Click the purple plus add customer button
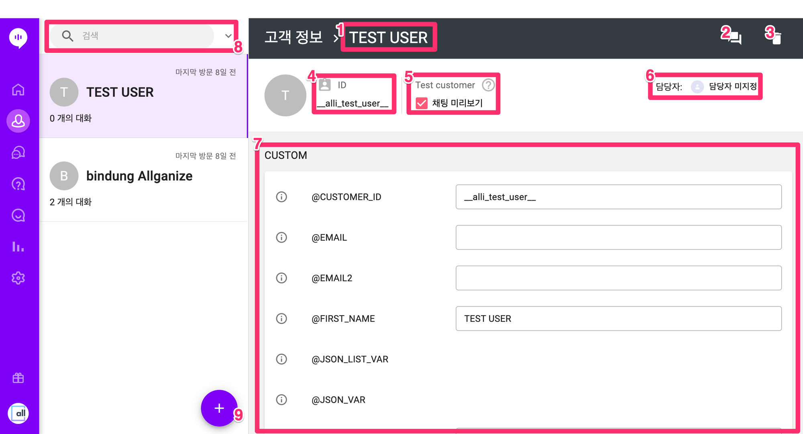 pyautogui.click(x=219, y=408)
